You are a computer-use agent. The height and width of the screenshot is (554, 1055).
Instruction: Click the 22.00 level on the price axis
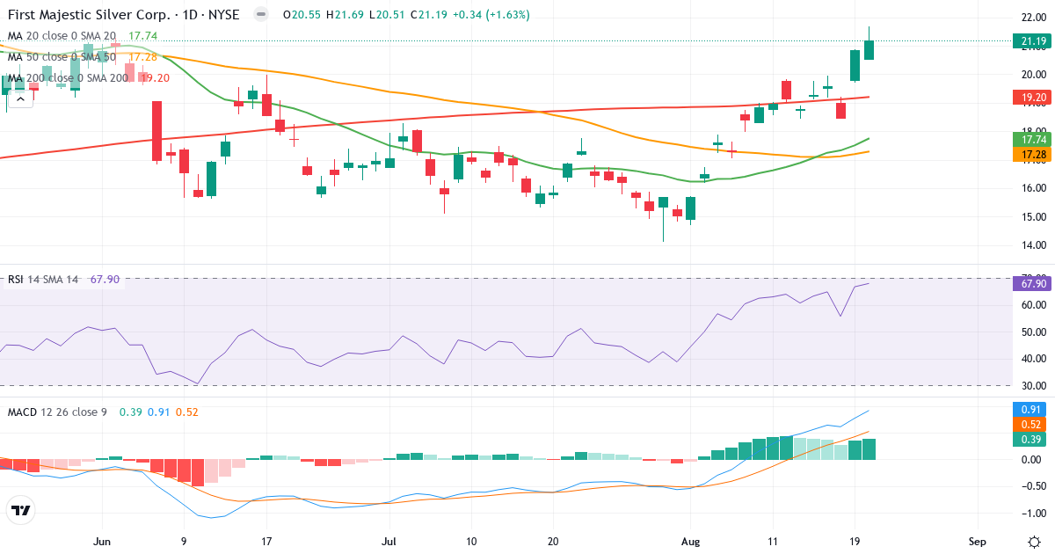click(x=1033, y=18)
